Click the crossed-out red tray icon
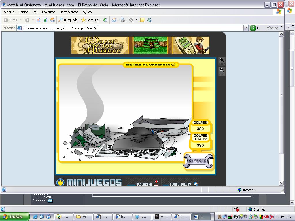This screenshot has width=295, height=221. 272,217
